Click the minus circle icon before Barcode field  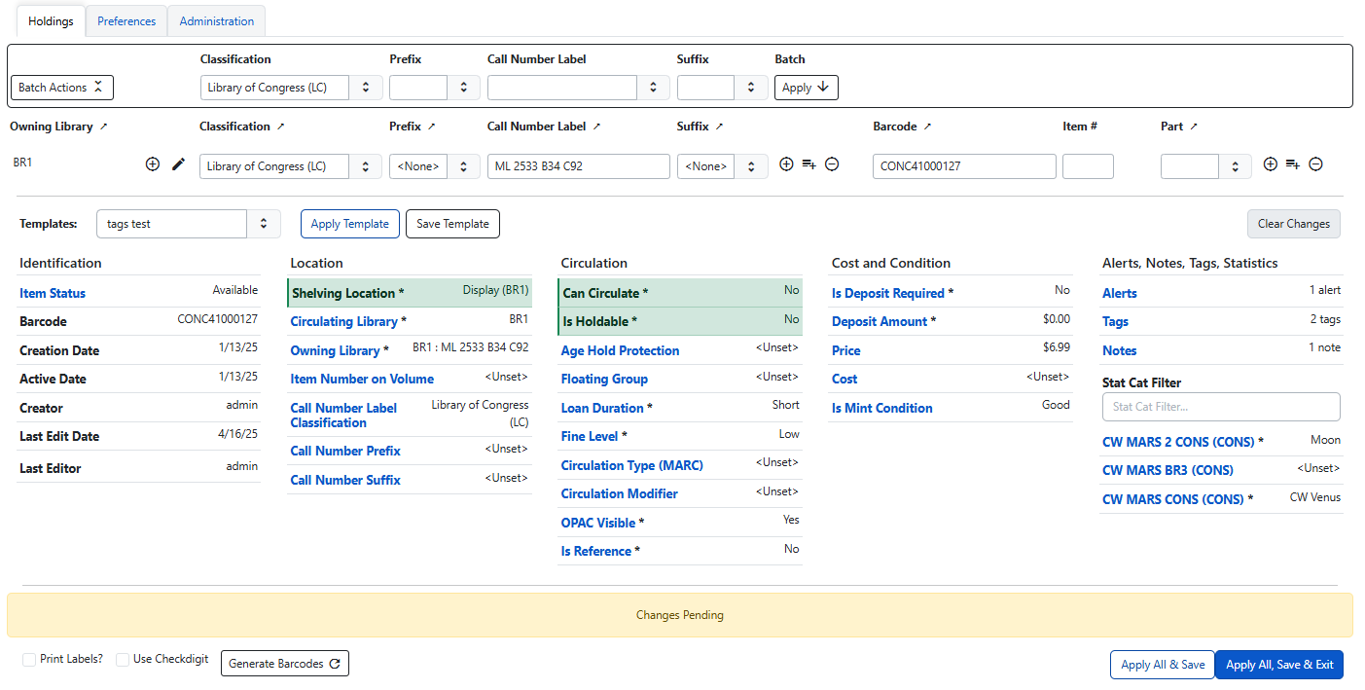[832, 164]
